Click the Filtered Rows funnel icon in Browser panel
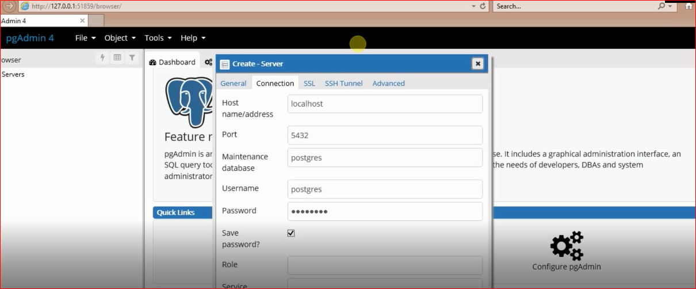The image size is (696, 289). (132, 58)
